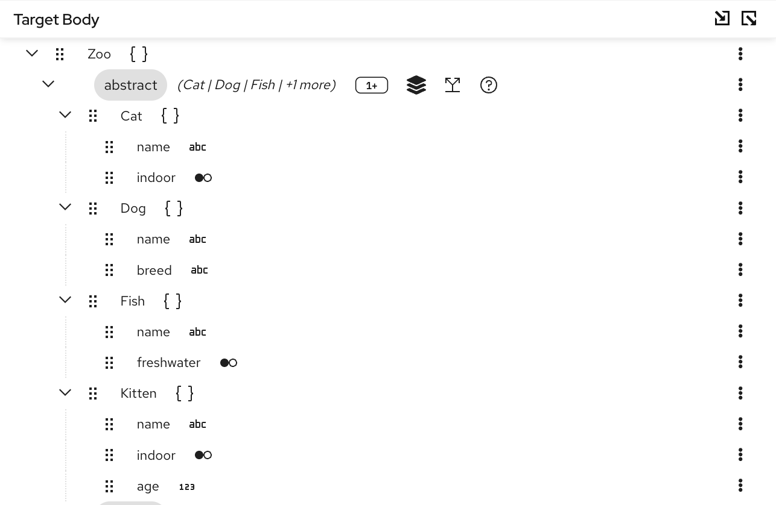
Task: Click the object braces icon next to Zoo
Action: tap(139, 54)
